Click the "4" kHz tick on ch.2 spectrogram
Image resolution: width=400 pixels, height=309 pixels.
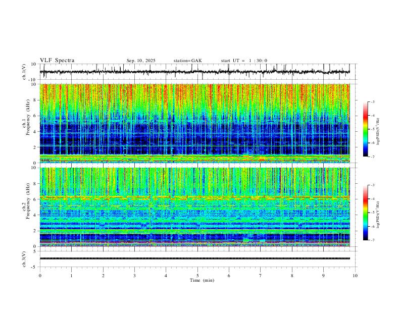[x=35, y=215]
